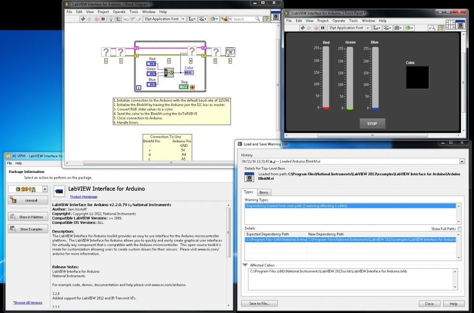Image resolution: width=474 pixels, height=313 pixels.
Task: Click Retain Wire Values icon in Block Diagram
Action: pos(119,19)
